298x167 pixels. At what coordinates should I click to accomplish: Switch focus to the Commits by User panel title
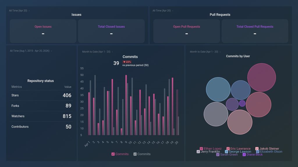tap(238, 56)
